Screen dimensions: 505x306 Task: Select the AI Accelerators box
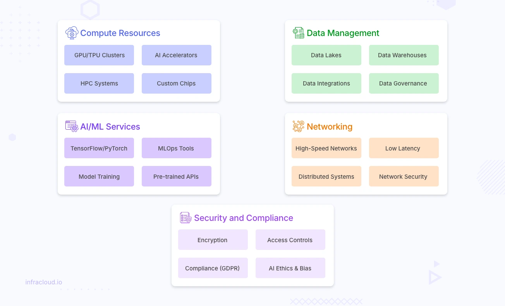[177, 55]
